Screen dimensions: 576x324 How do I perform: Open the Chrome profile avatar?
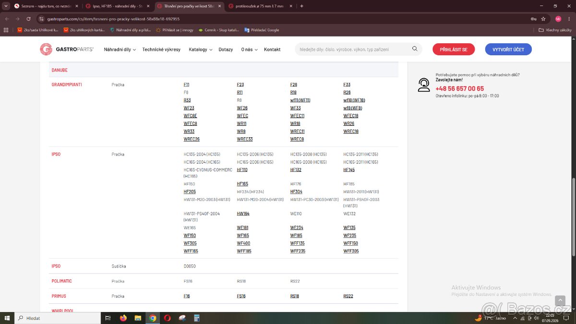[558, 19]
